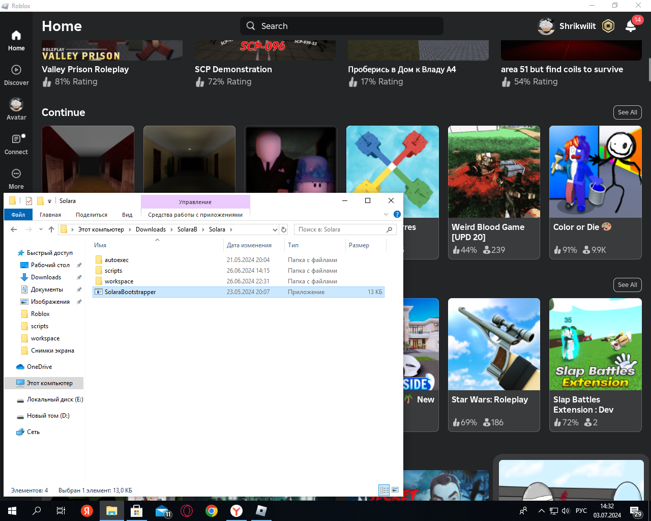Refresh the Solara folder view

tap(284, 229)
